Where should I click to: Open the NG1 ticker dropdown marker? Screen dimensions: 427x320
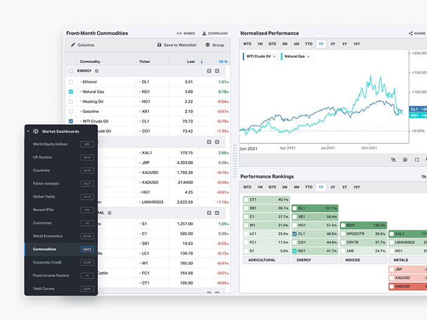[x=140, y=92]
